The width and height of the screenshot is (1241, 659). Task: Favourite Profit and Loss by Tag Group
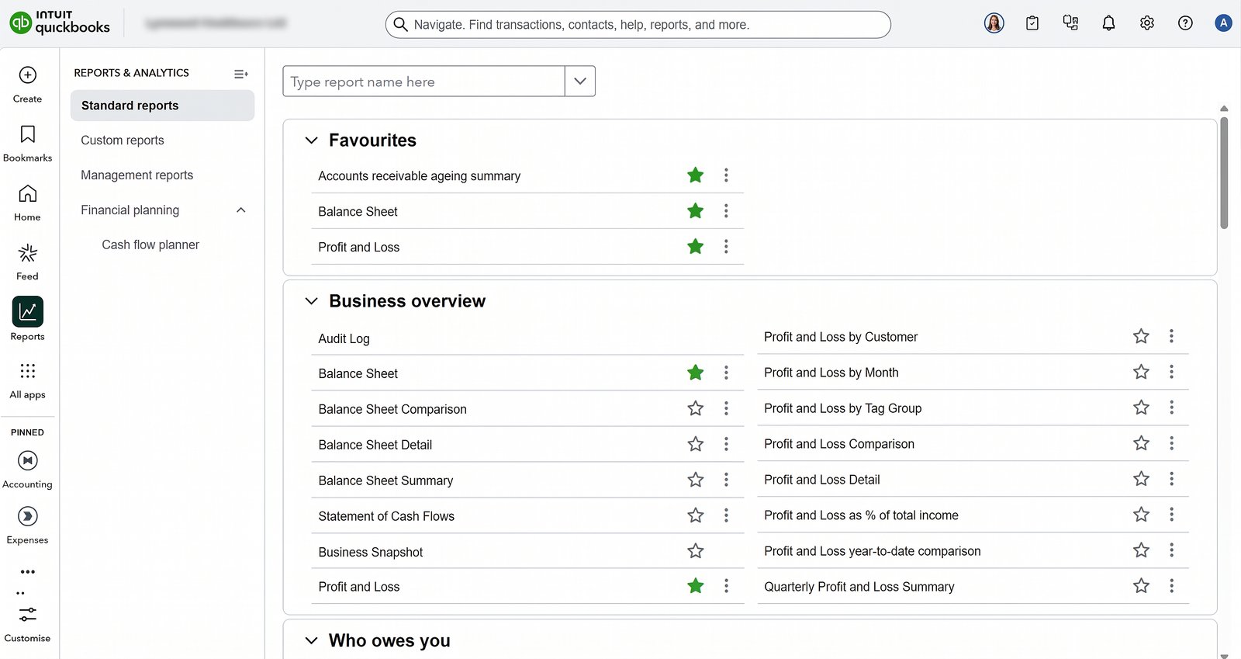[x=1141, y=408]
